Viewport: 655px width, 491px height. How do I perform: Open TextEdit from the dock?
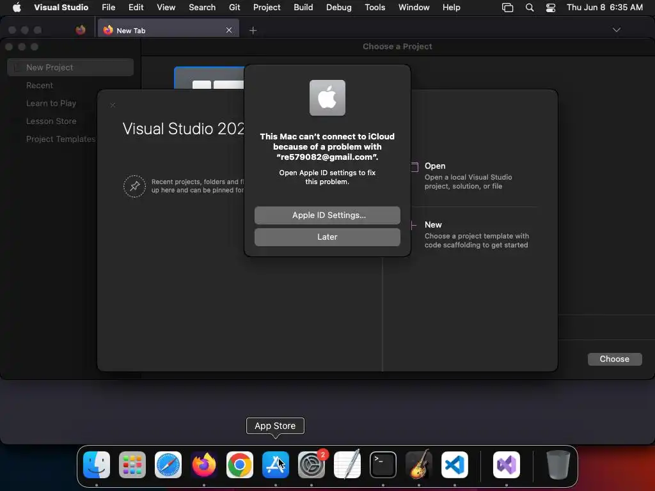pos(347,465)
